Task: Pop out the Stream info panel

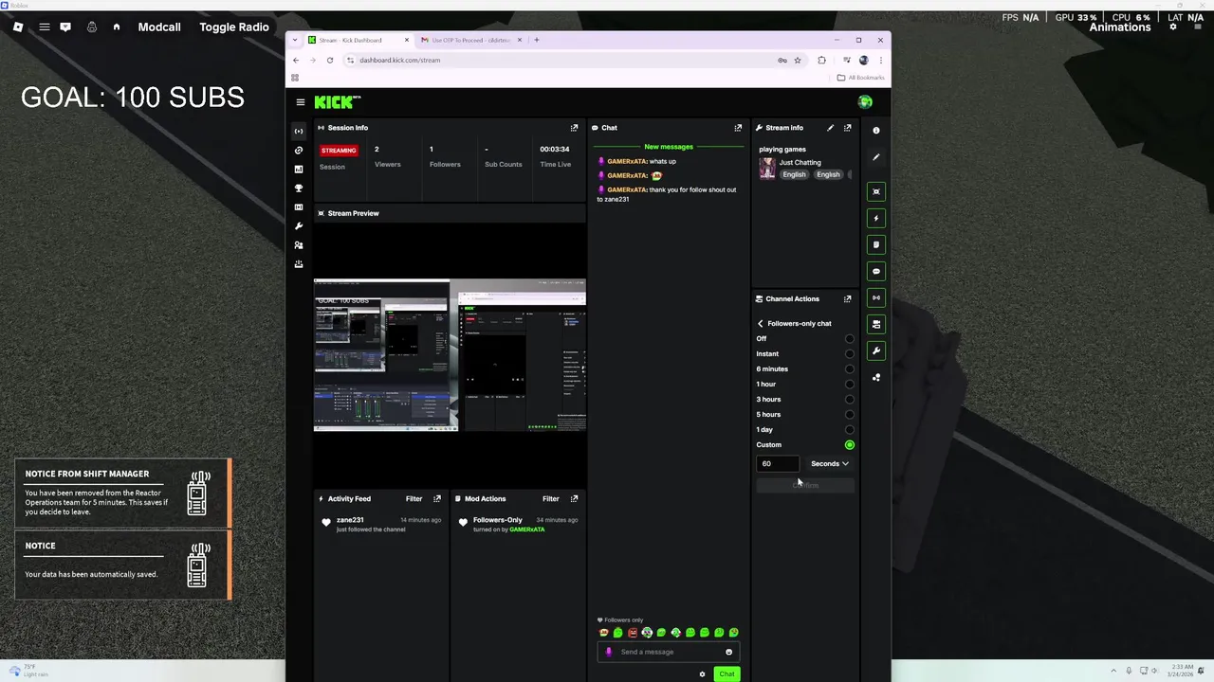Action: 847,128
